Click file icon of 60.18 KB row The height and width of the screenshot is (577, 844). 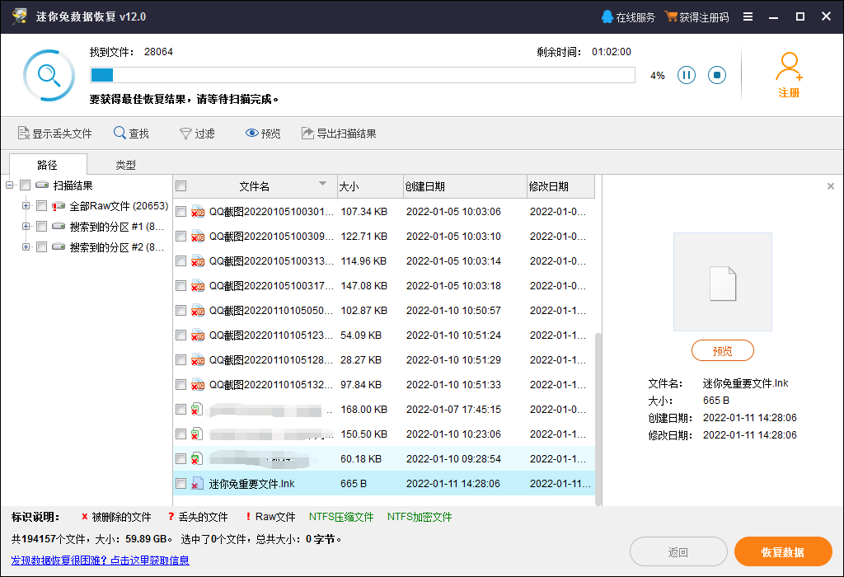197,458
